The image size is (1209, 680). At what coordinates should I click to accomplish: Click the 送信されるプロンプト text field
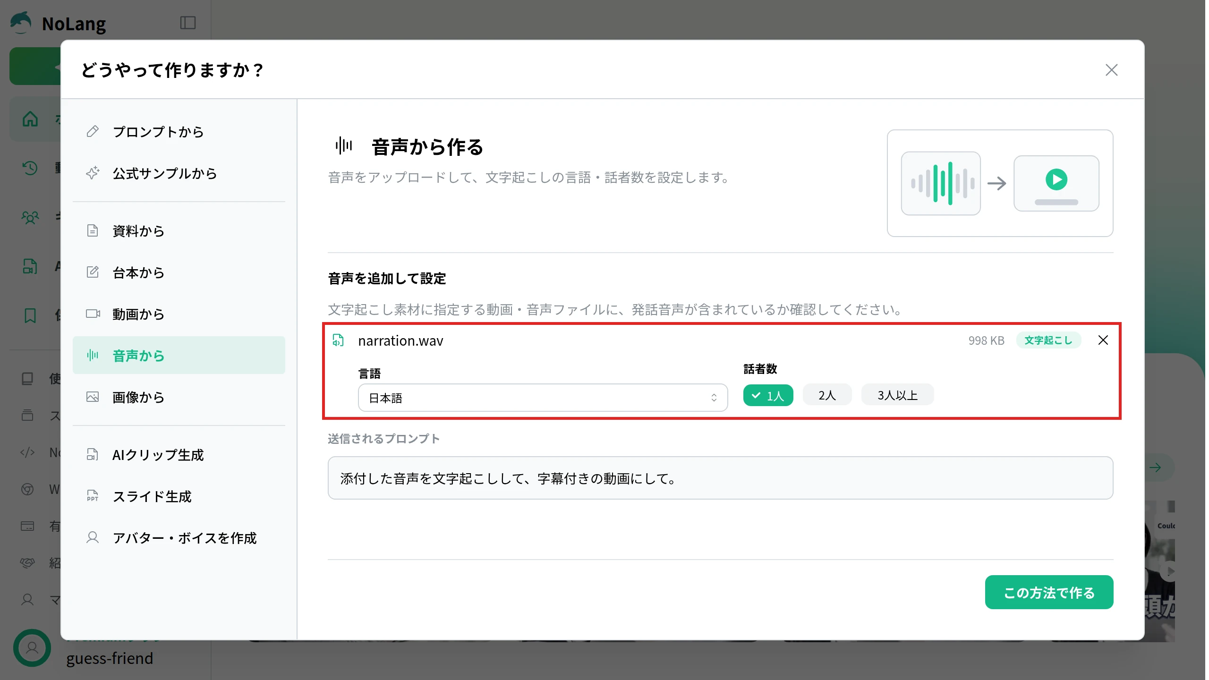pyautogui.click(x=720, y=478)
